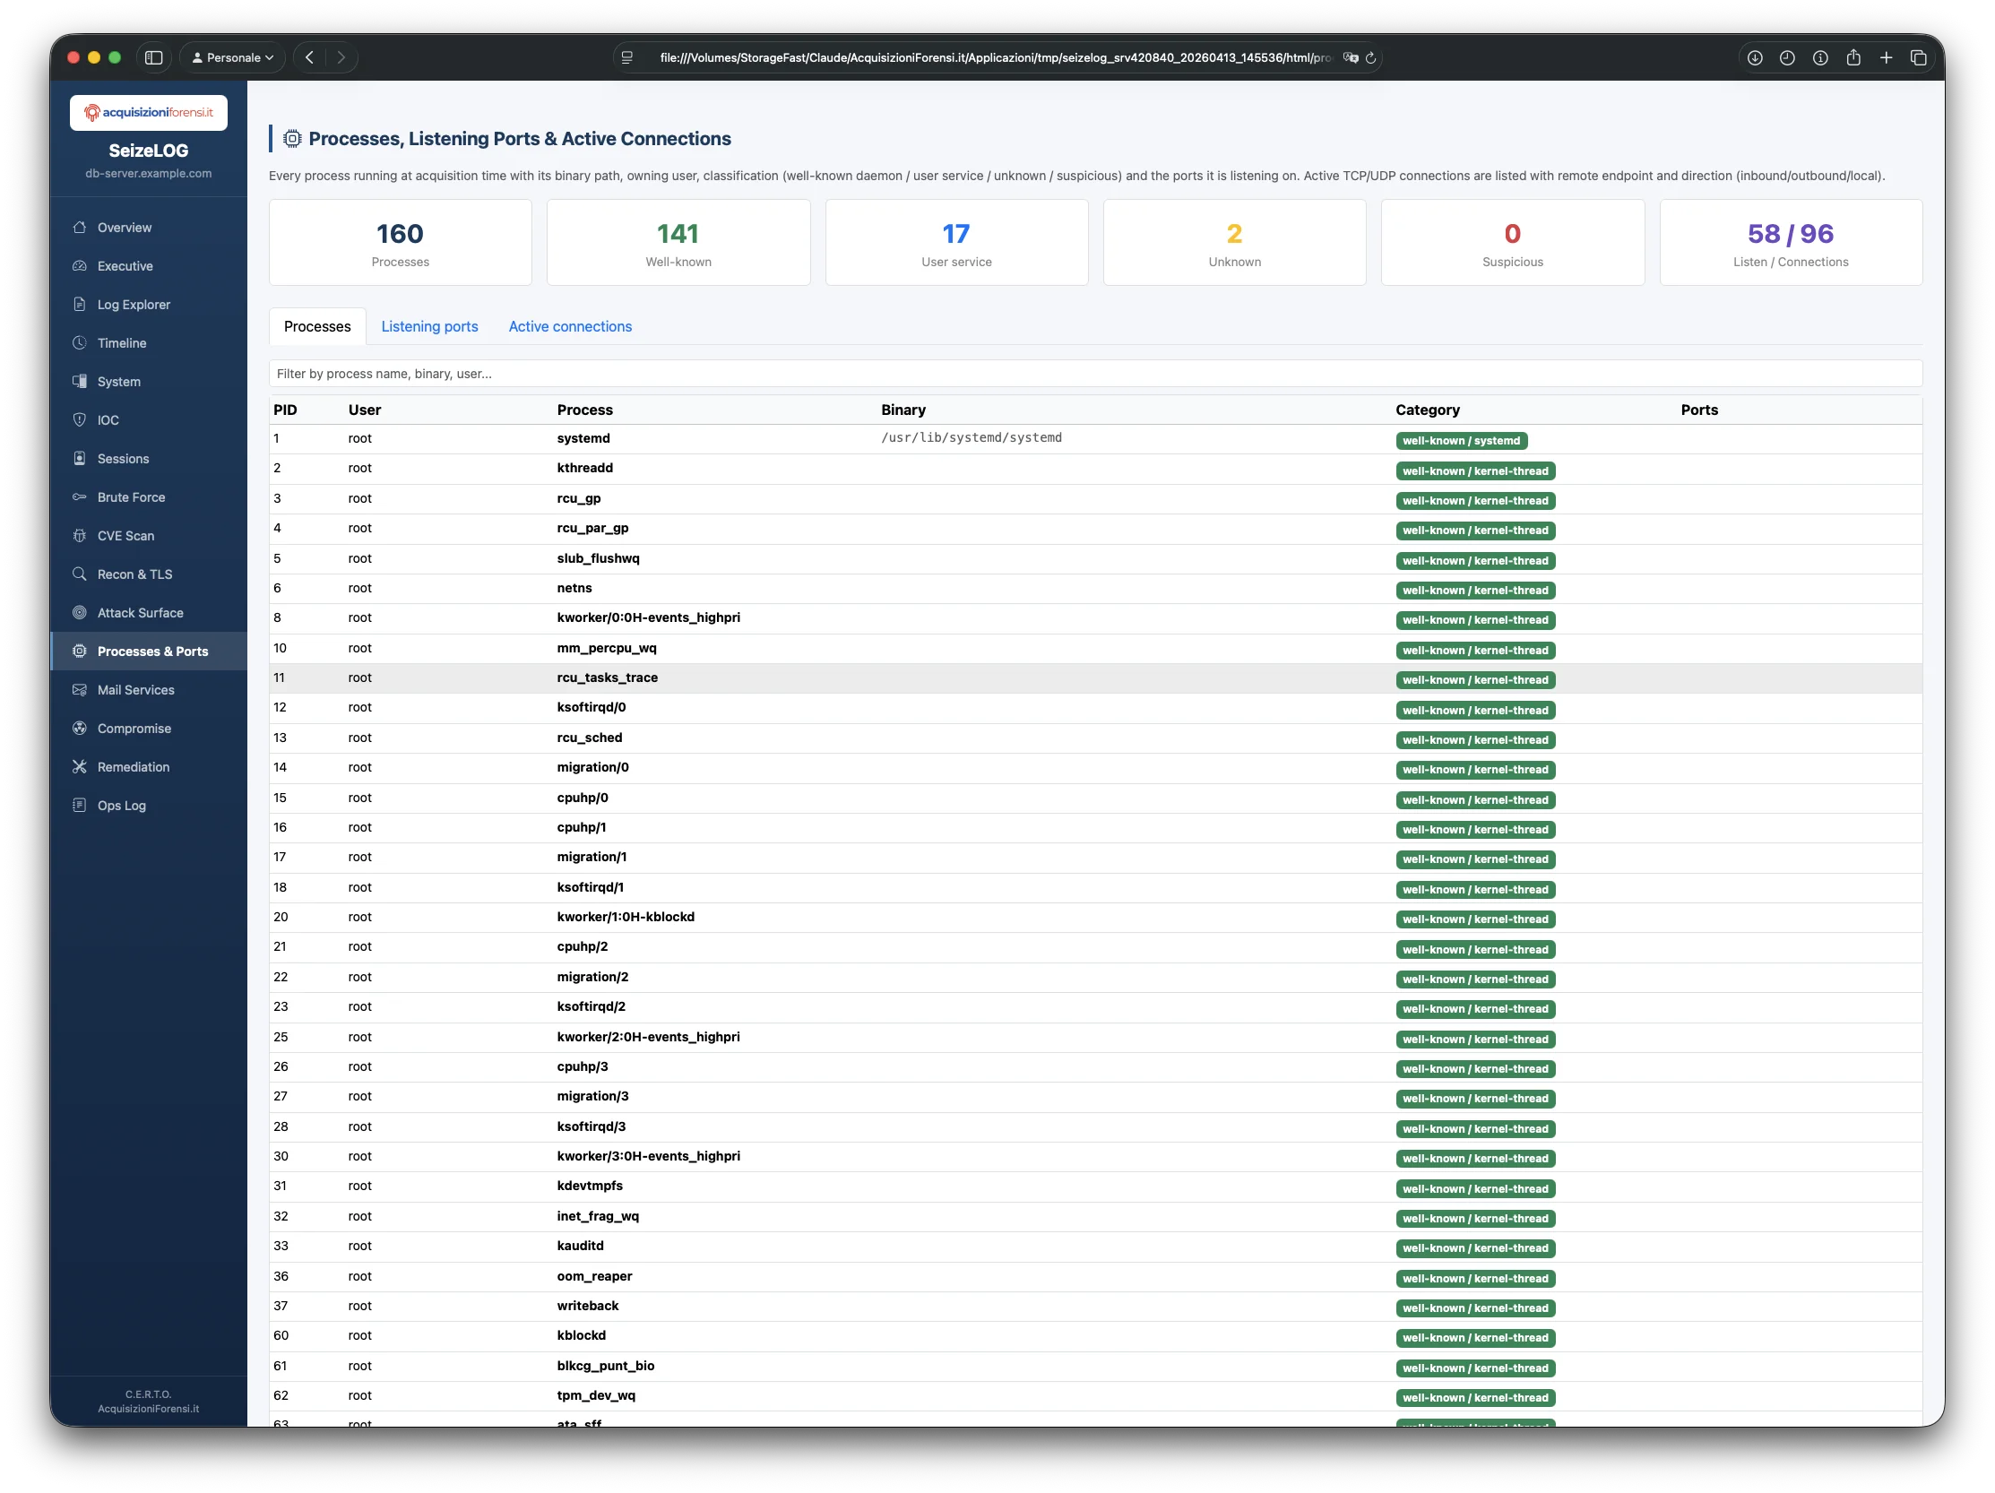Open the Personale profile dropdown
This screenshot has width=1995, height=1493.
[x=231, y=56]
